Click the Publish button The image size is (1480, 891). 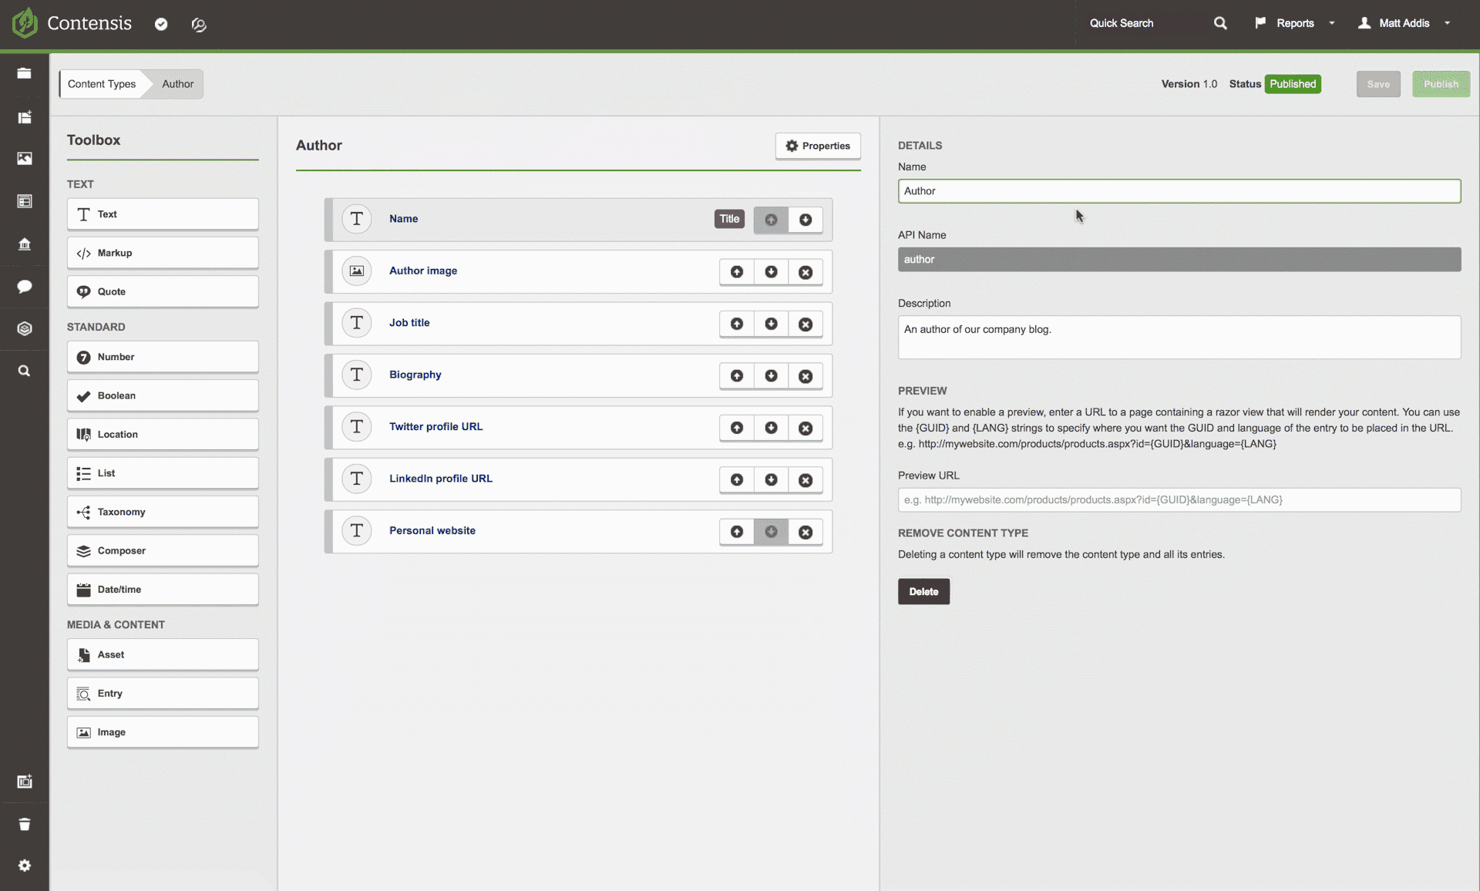1441,84
